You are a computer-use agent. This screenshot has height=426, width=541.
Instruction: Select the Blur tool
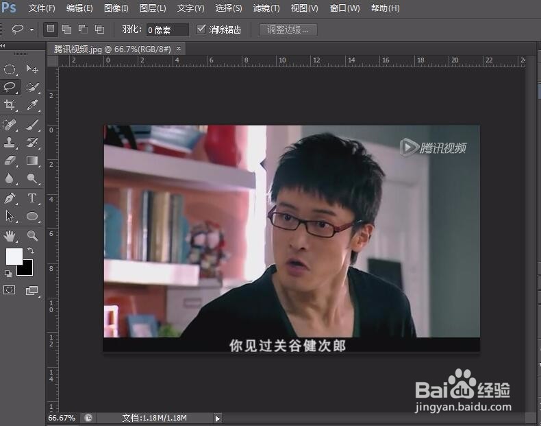point(10,178)
